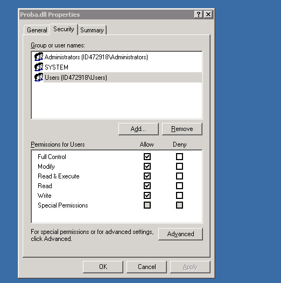281x283 pixels.
Task: Uncheck Allow for Full Control
Action: [147, 156]
